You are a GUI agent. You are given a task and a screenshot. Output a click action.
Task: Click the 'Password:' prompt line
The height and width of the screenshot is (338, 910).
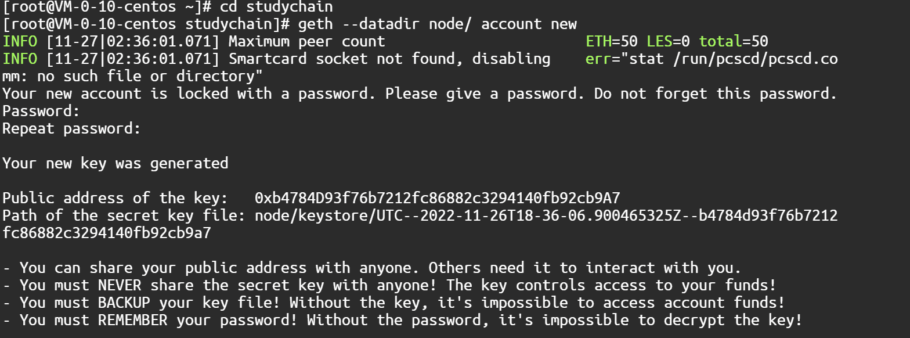(41, 111)
